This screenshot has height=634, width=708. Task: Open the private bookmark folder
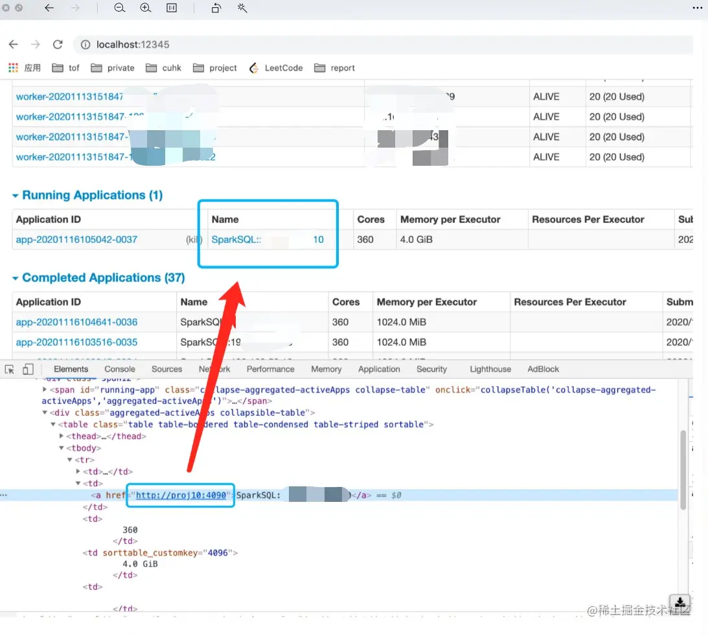pyautogui.click(x=113, y=68)
